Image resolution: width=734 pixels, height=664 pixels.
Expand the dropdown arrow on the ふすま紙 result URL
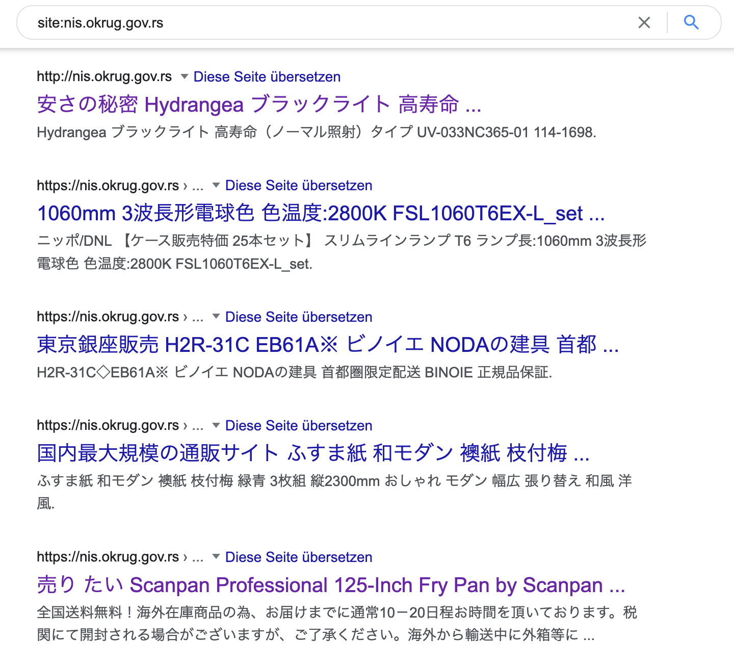pos(216,425)
